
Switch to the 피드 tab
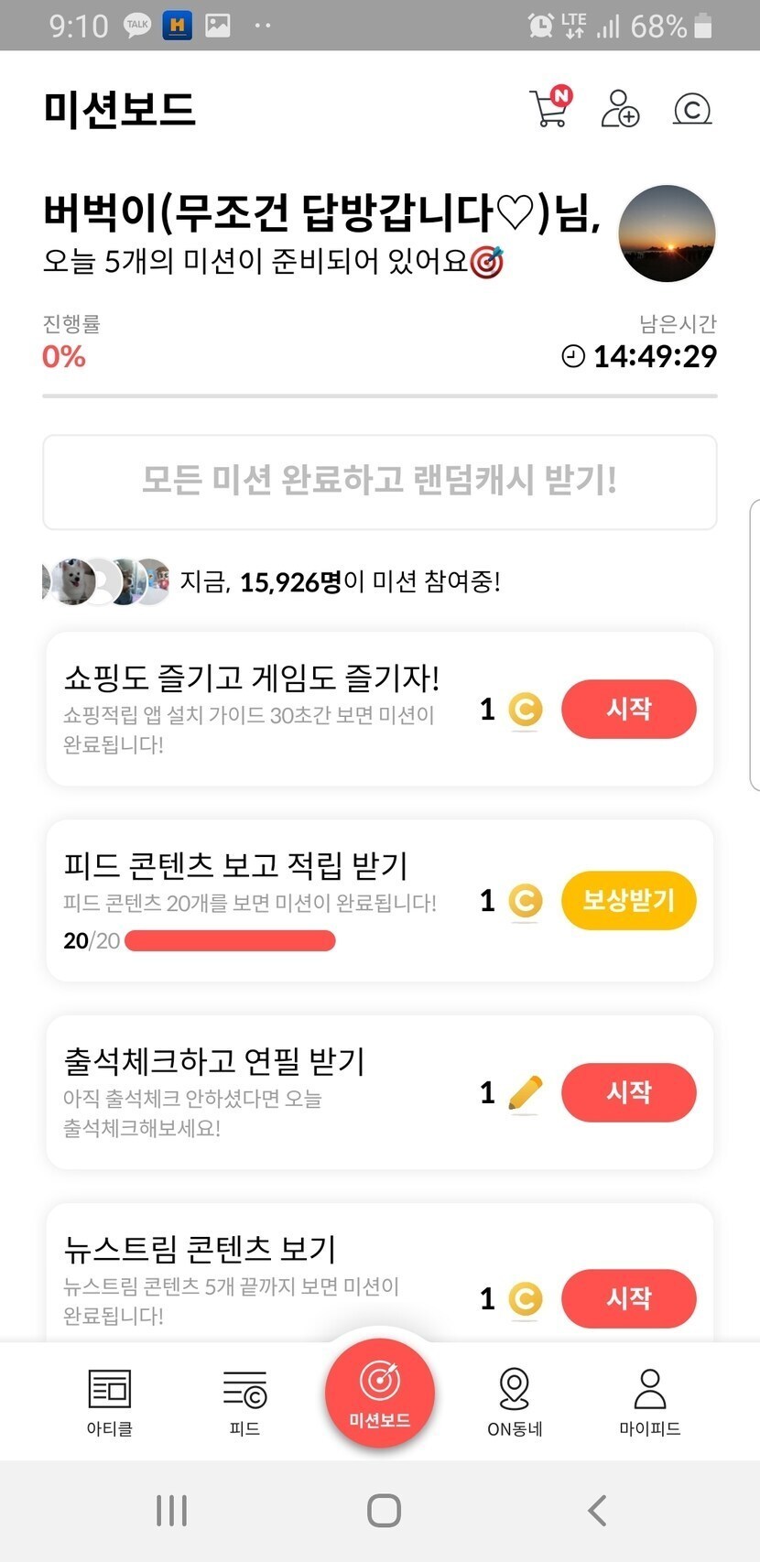click(x=244, y=1401)
